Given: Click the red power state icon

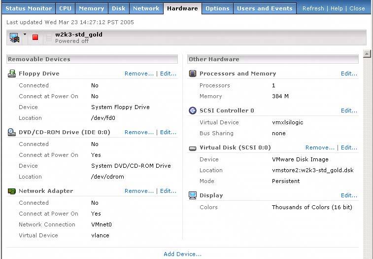Looking at the screenshot, I should [35, 37].
